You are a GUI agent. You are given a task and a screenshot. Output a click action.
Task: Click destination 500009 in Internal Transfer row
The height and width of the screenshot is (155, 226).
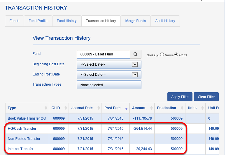(177, 149)
